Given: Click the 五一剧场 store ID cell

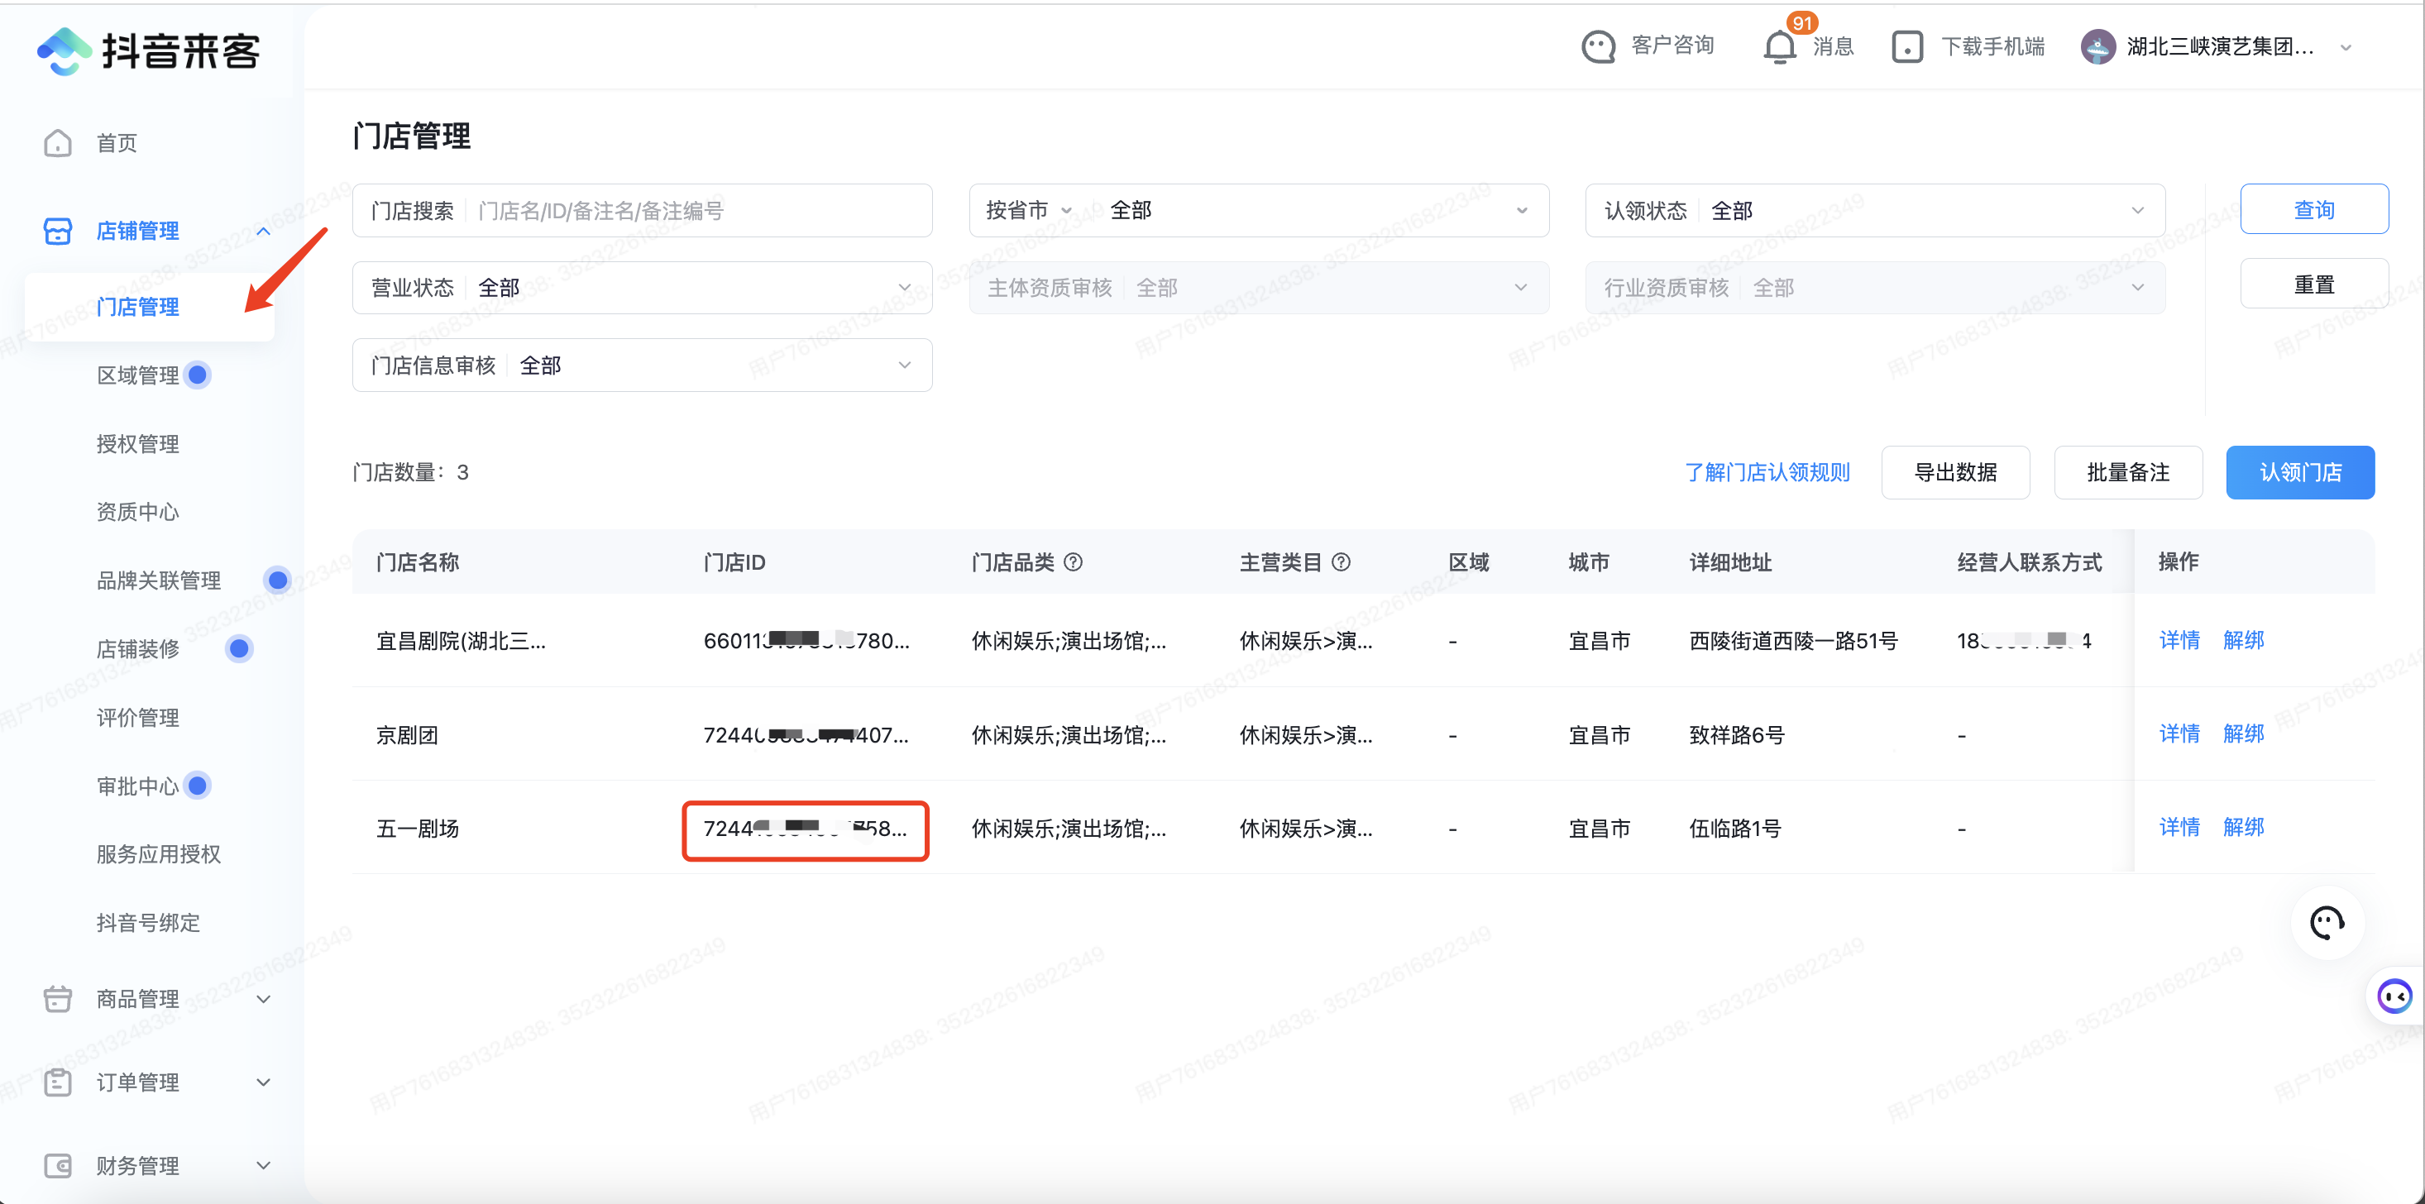Looking at the screenshot, I should 806,829.
